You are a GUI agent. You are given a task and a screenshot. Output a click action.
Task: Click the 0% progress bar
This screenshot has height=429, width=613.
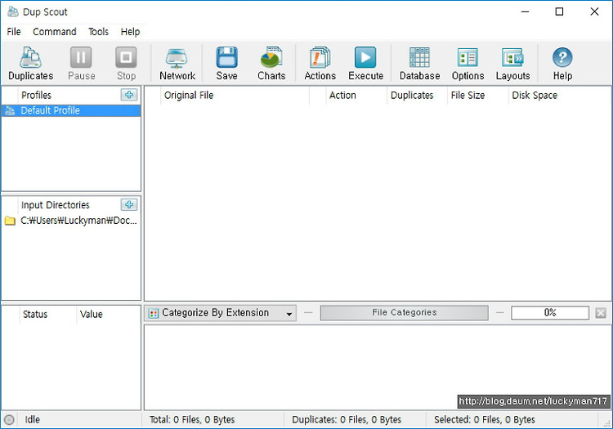pyautogui.click(x=550, y=313)
